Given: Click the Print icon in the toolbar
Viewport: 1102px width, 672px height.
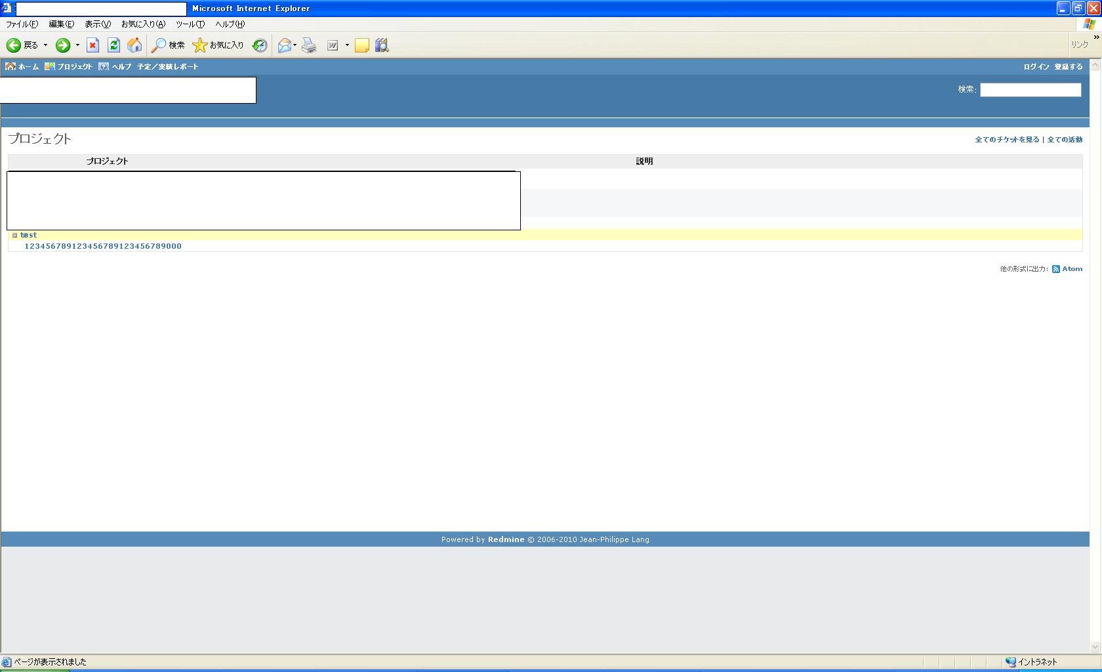Looking at the screenshot, I should 309,45.
